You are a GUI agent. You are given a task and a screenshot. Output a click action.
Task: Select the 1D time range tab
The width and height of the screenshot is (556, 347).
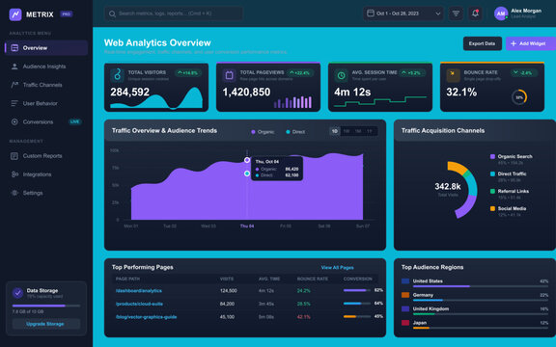coord(334,131)
